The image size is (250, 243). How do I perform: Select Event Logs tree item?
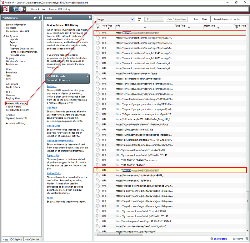coord(12,73)
